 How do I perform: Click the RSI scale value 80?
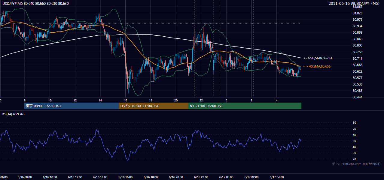pyautogui.click(x=354, y=123)
